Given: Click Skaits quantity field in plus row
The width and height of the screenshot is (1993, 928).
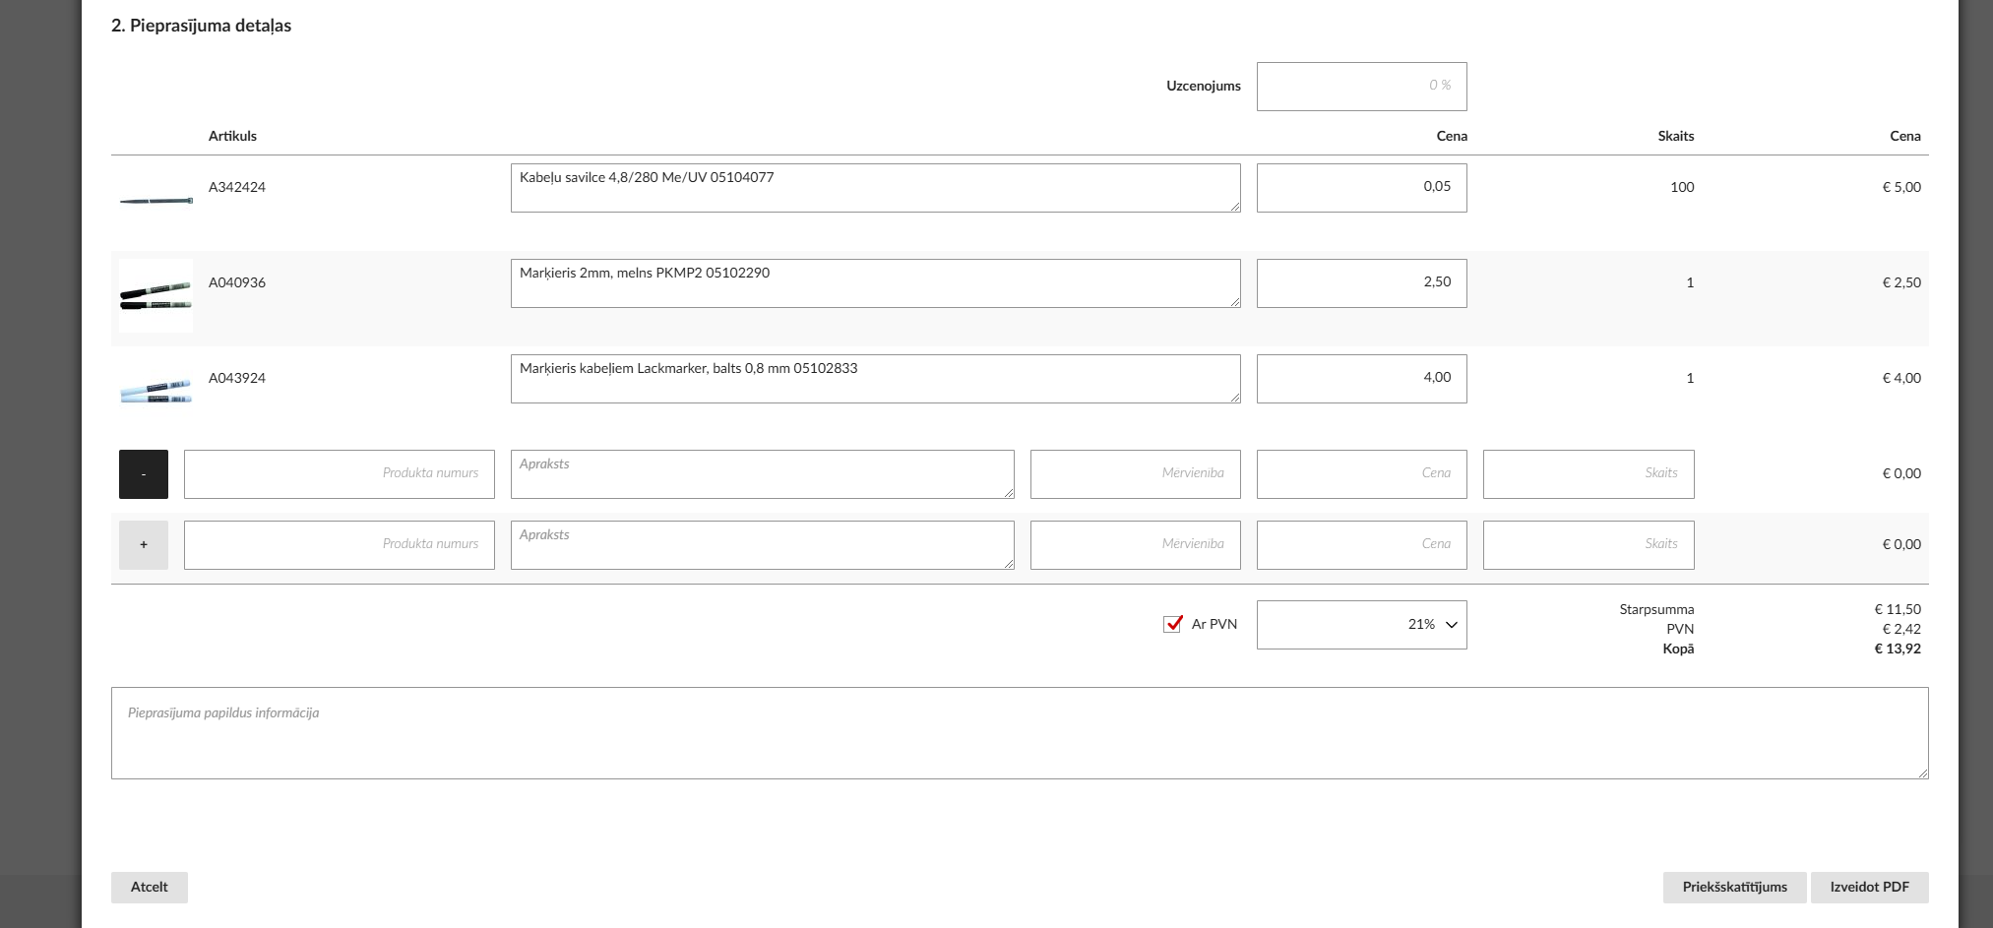Looking at the screenshot, I should click(x=1588, y=545).
